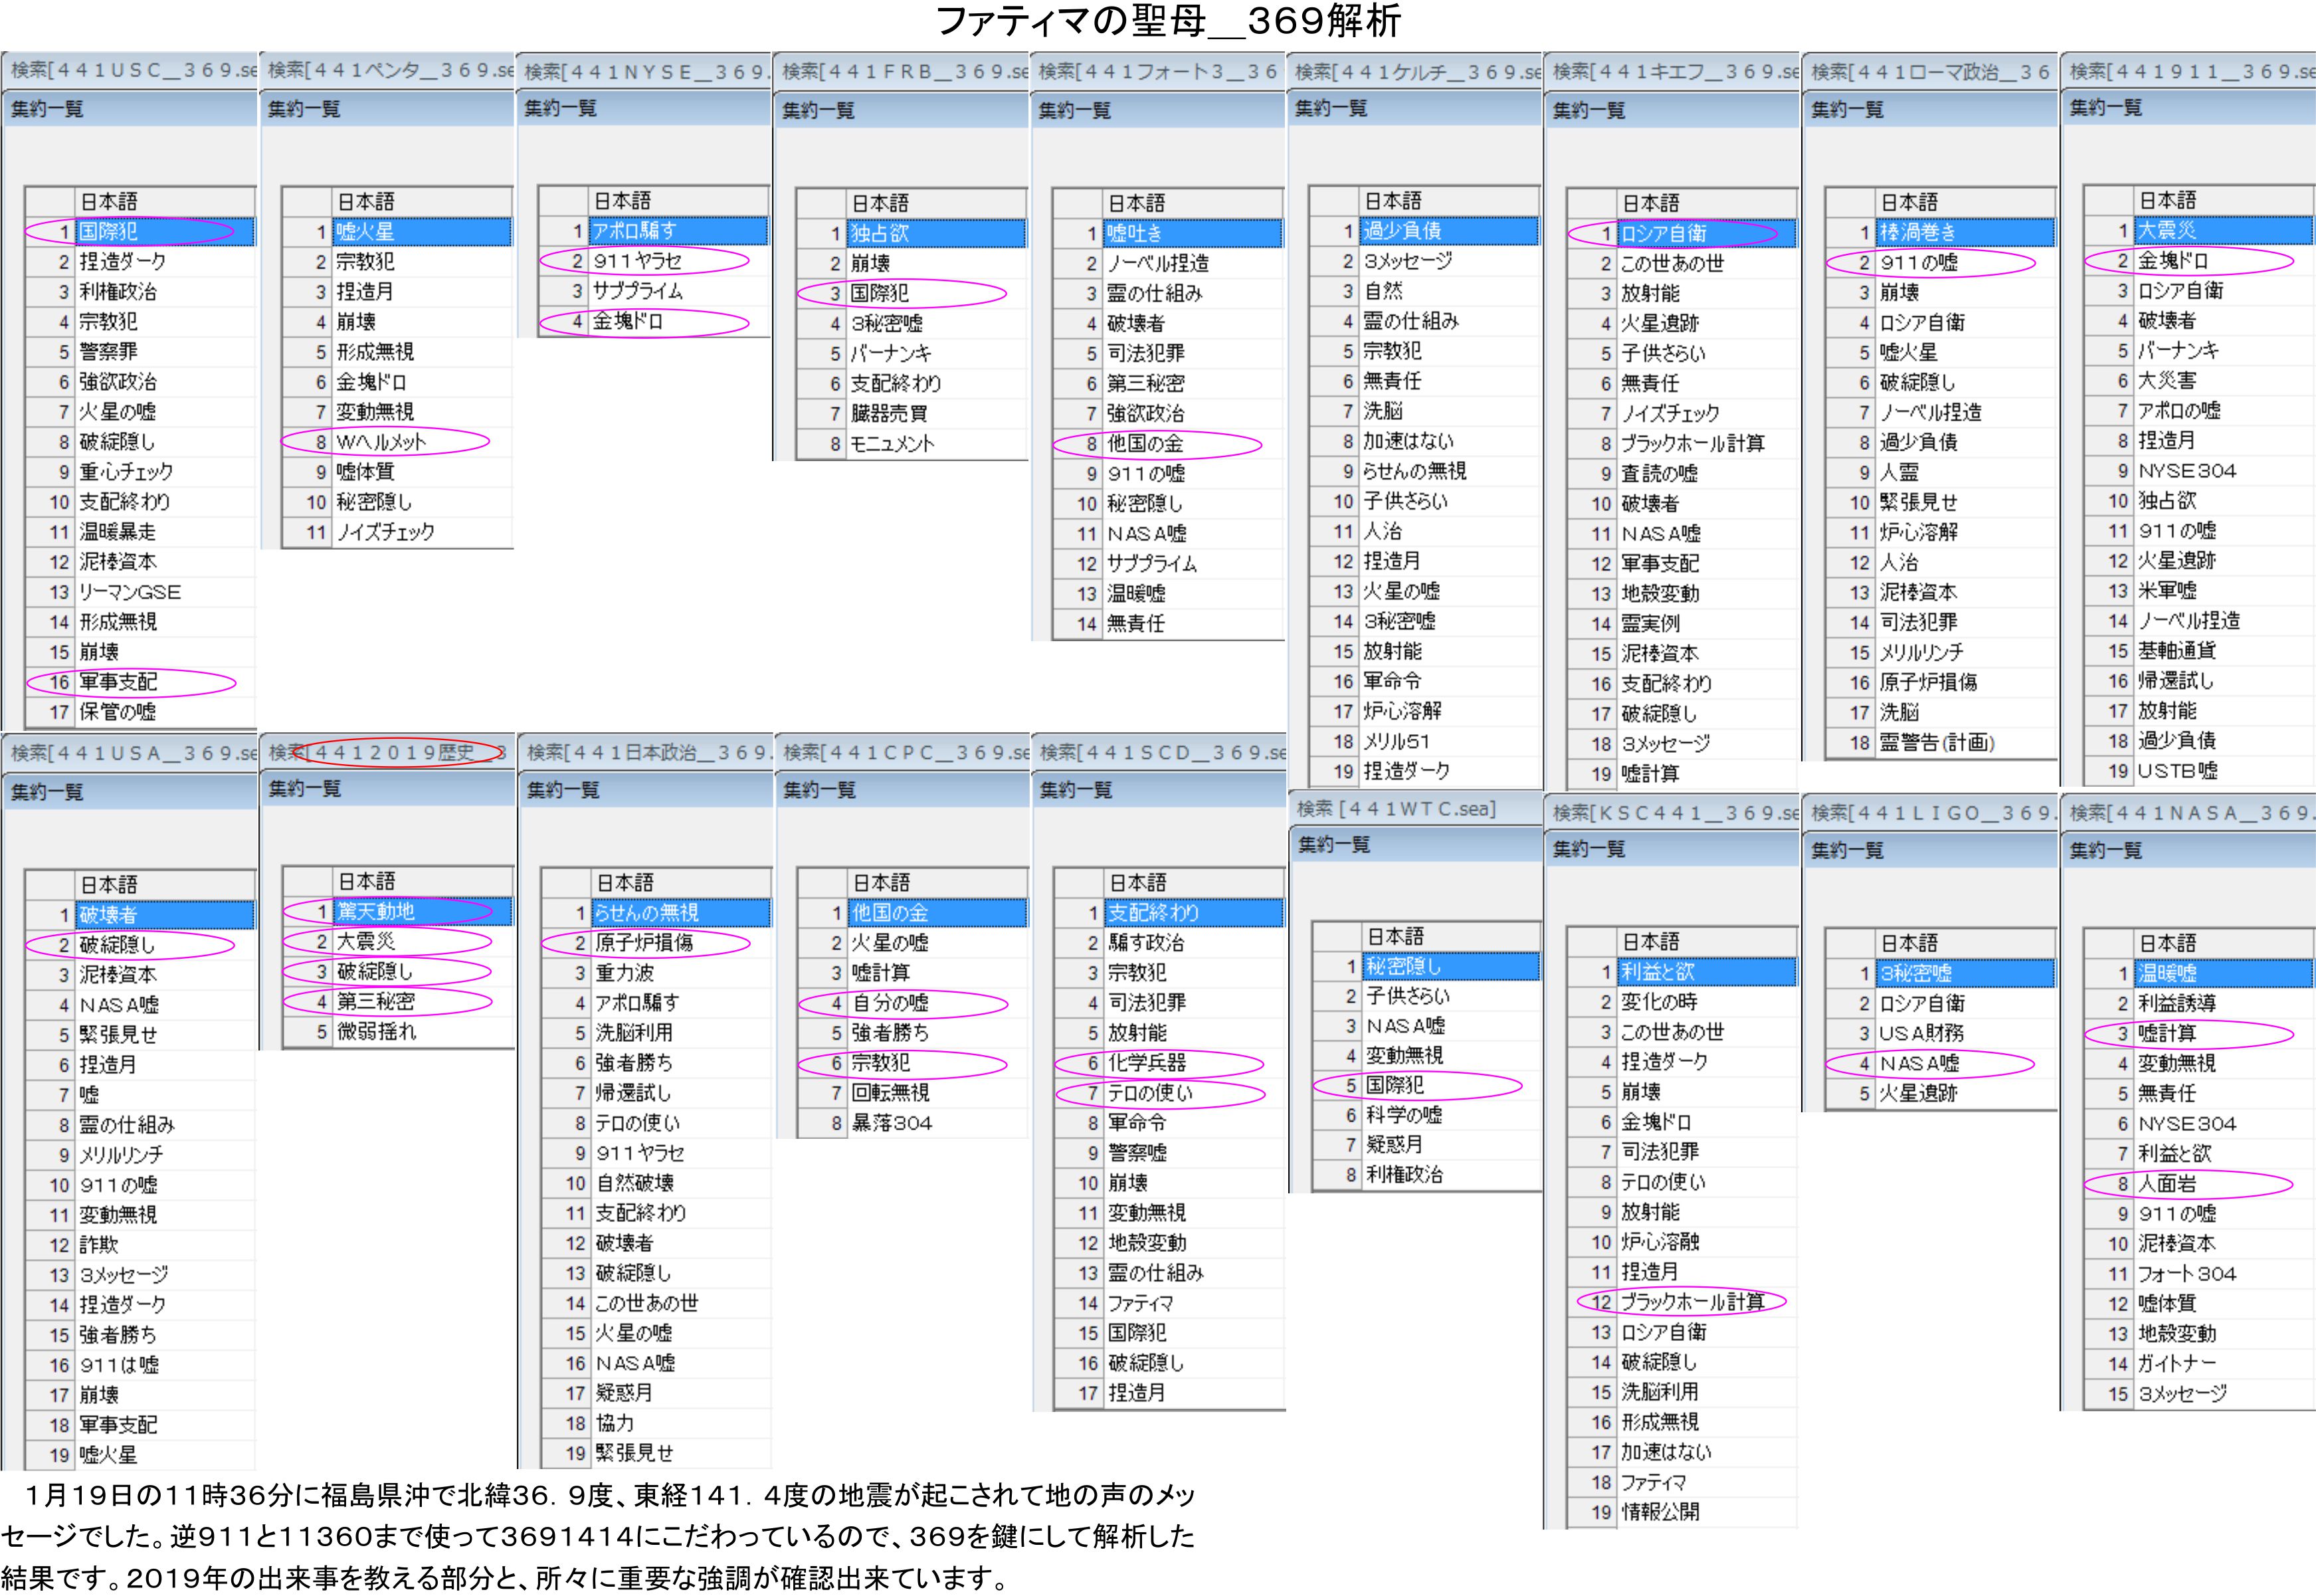Select the 重力波 row
This screenshot has width=2316, height=1596.
(x=626, y=973)
